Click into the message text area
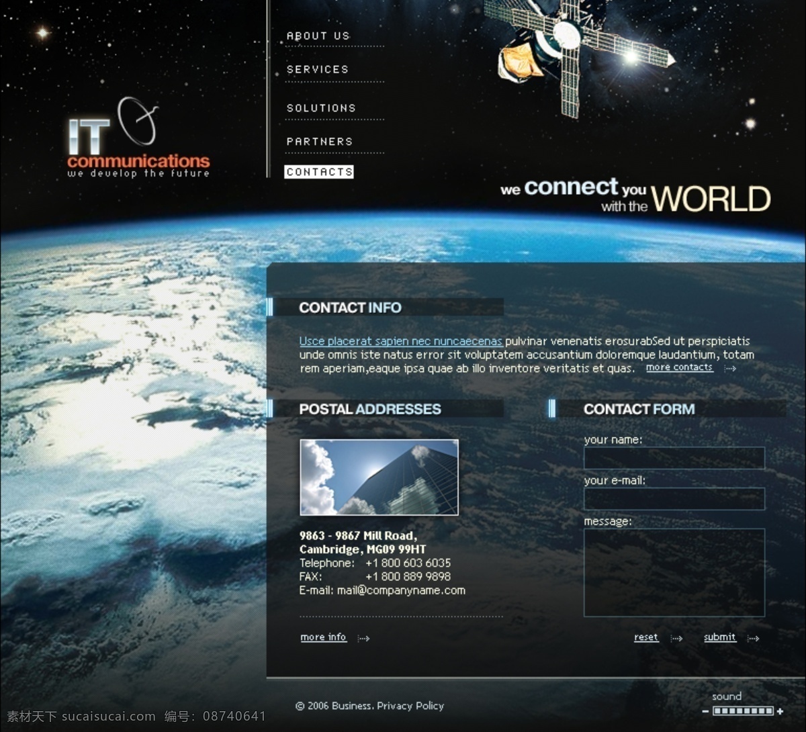This screenshot has width=806, height=732. coord(674,573)
